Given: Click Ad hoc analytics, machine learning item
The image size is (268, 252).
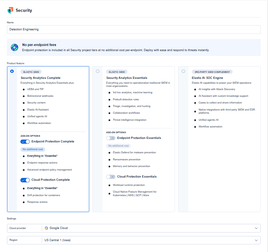Looking at the screenshot, I should [x=133, y=92].
